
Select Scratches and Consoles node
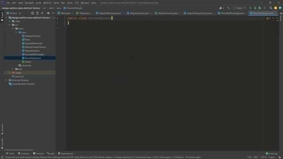(x=23, y=84)
